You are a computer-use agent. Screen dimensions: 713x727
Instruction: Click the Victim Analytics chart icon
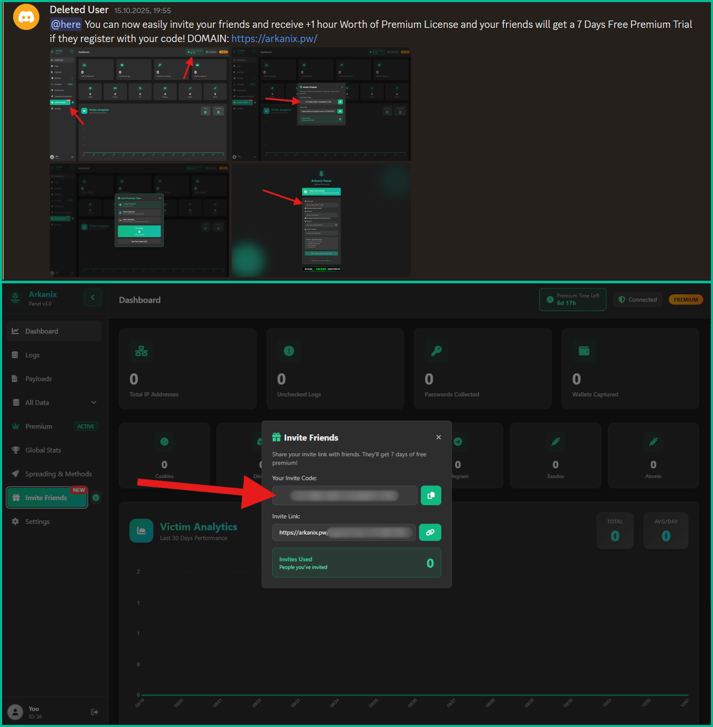coord(141,530)
